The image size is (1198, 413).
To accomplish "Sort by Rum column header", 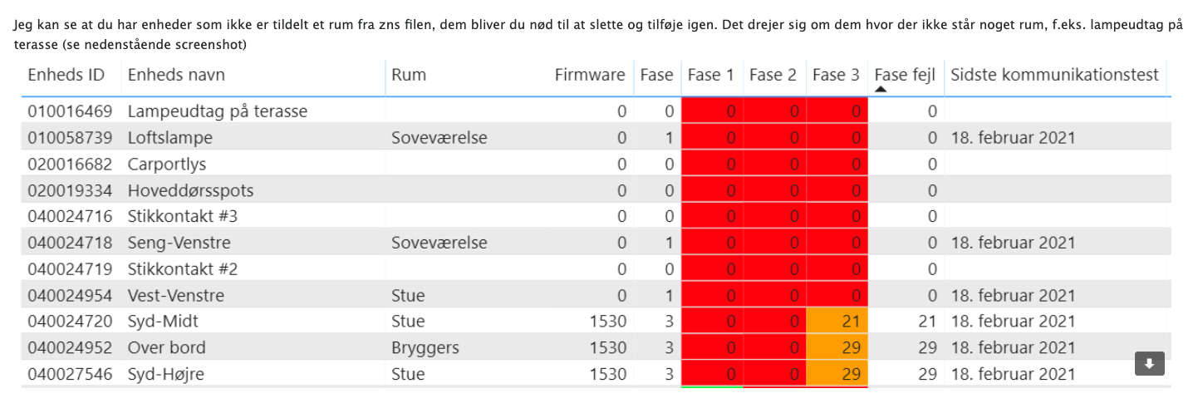I will (x=409, y=75).
